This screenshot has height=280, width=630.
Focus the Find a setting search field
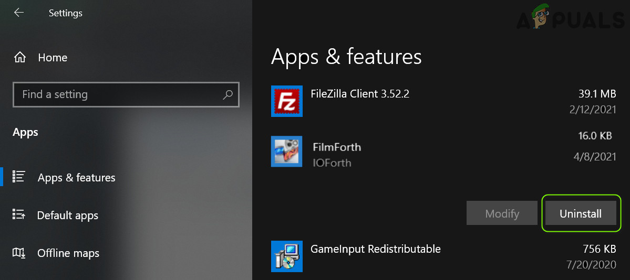[126, 95]
